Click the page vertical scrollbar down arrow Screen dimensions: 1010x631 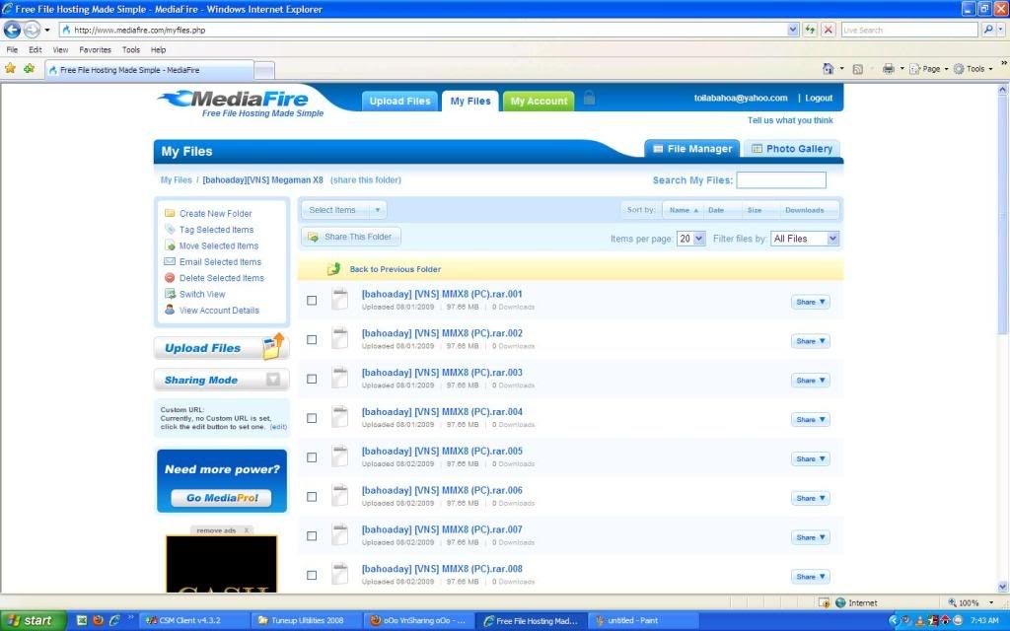1002,587
